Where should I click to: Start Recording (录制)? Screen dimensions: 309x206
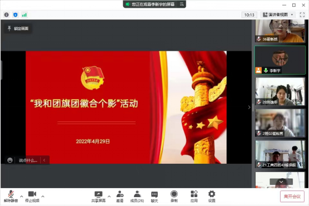point(174,197)
